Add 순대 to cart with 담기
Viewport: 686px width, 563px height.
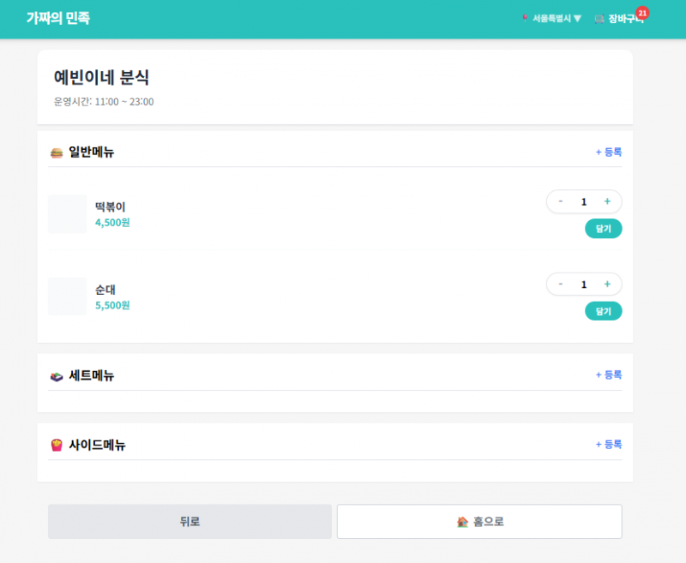(604, 311)
